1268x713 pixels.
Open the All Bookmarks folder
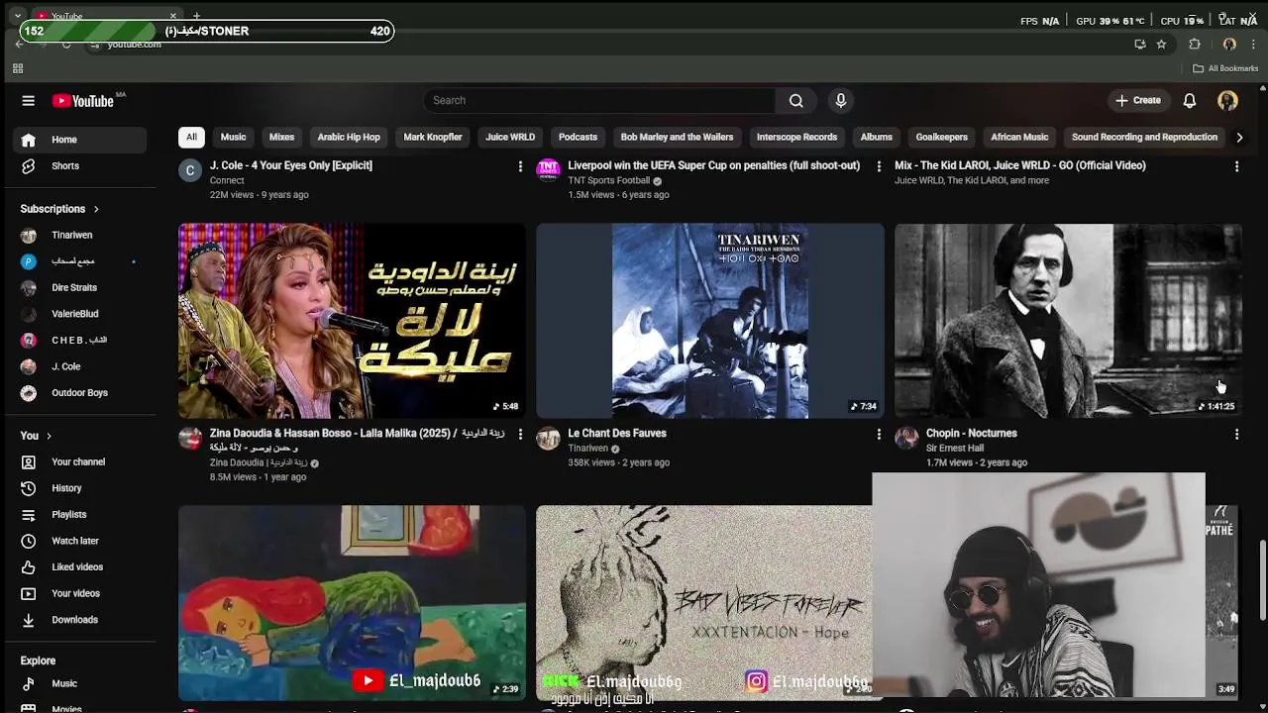[x=1225, y=68]
